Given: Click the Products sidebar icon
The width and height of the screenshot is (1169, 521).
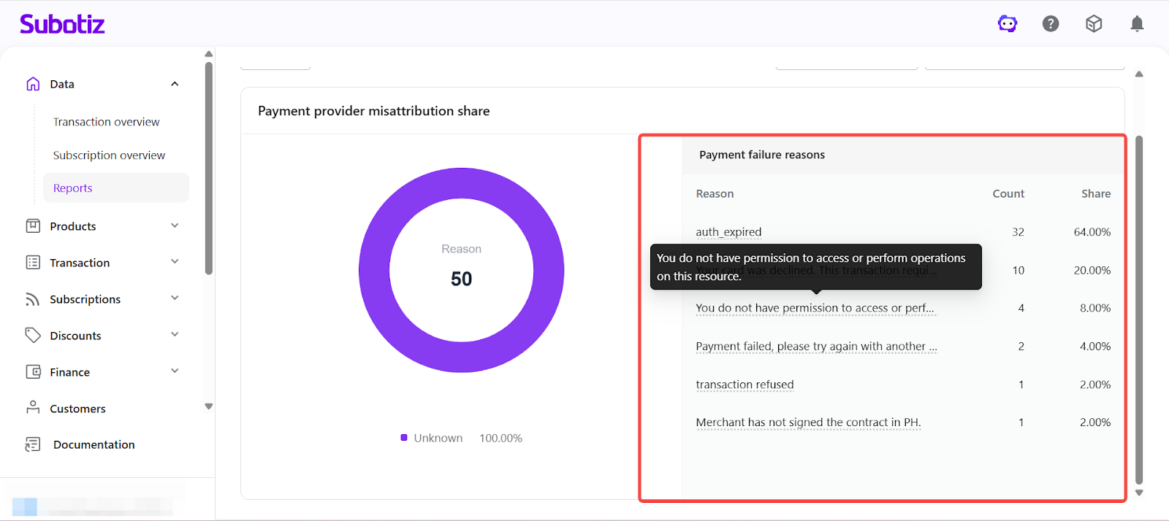Looking at the screenshot, I should (33, 226).
